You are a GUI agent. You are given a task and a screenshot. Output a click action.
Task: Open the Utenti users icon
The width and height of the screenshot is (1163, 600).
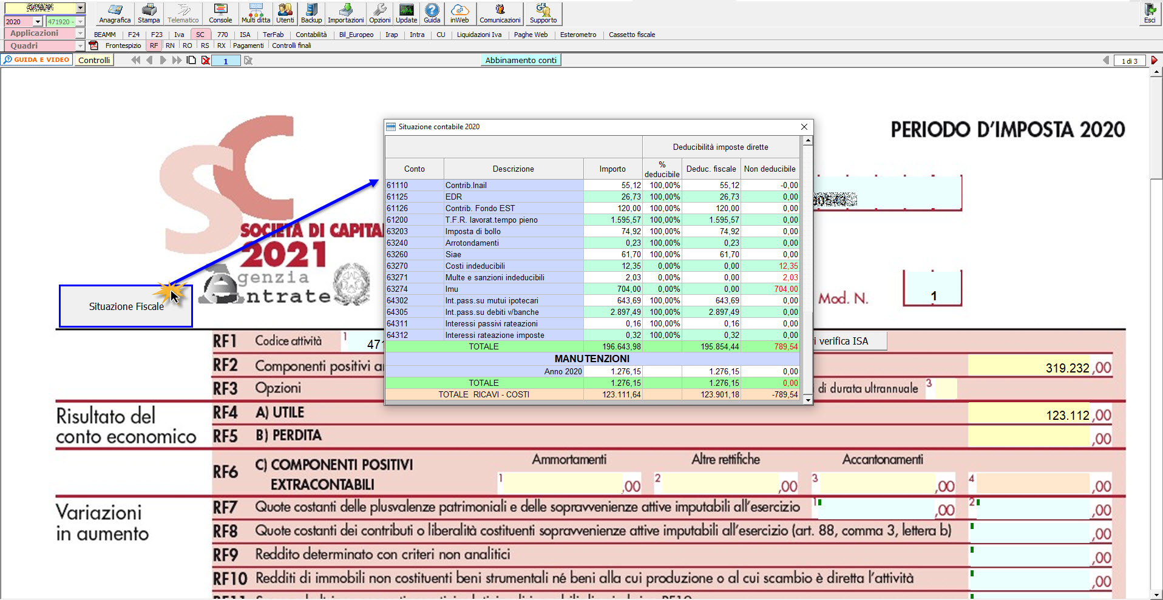tap(285, 13)
